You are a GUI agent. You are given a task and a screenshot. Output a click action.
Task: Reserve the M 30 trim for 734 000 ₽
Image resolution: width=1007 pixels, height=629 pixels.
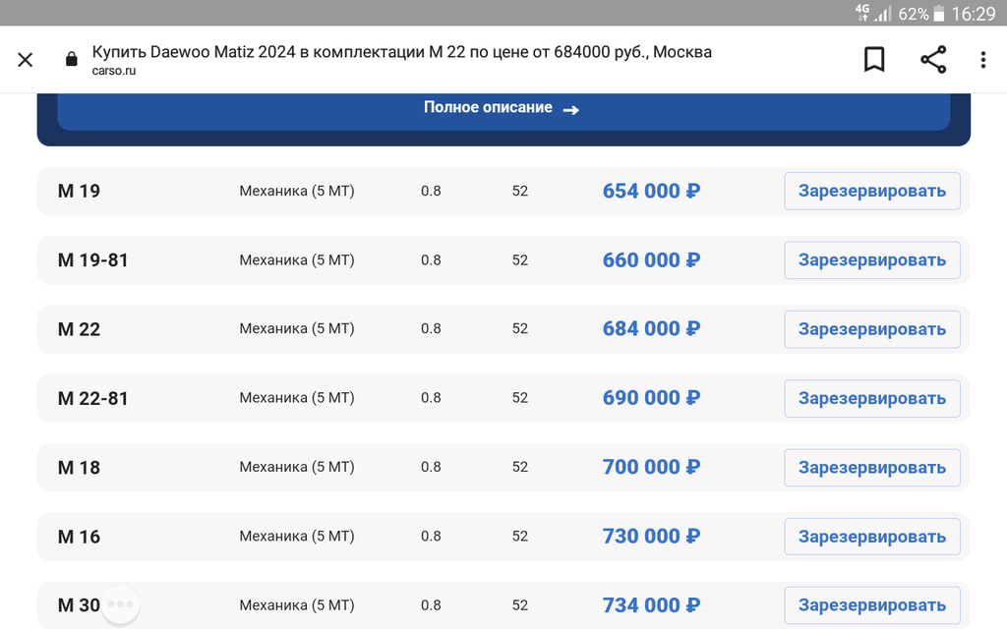(x=871, y=605)
